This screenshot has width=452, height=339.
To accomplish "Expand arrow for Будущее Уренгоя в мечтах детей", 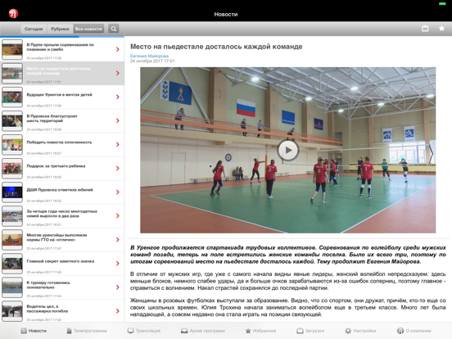I will 118,97.
